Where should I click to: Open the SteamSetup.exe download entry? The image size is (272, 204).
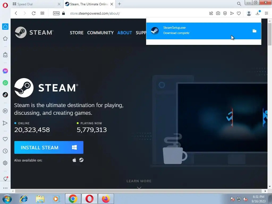pos(204,31)
